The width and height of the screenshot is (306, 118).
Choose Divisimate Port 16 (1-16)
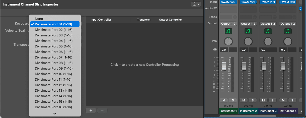[x=55, y=107]
